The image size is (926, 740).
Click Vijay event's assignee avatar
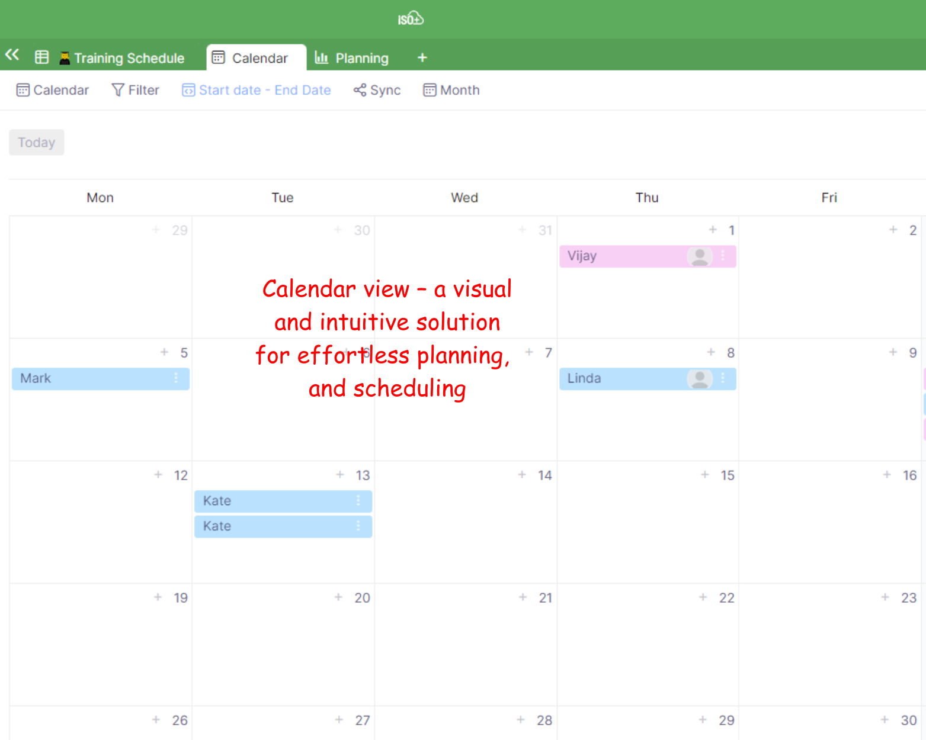coord(700,256)
